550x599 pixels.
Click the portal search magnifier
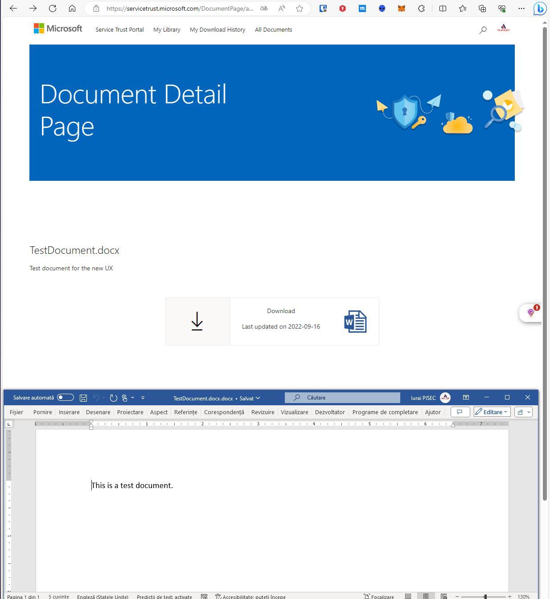coord(483,30)
